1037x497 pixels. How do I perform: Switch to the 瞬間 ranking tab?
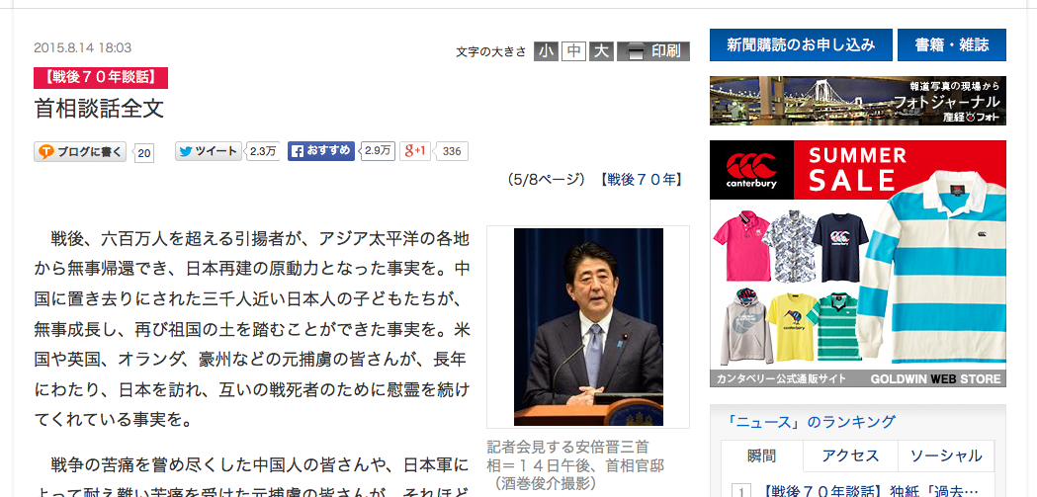[x=762, y=456]
